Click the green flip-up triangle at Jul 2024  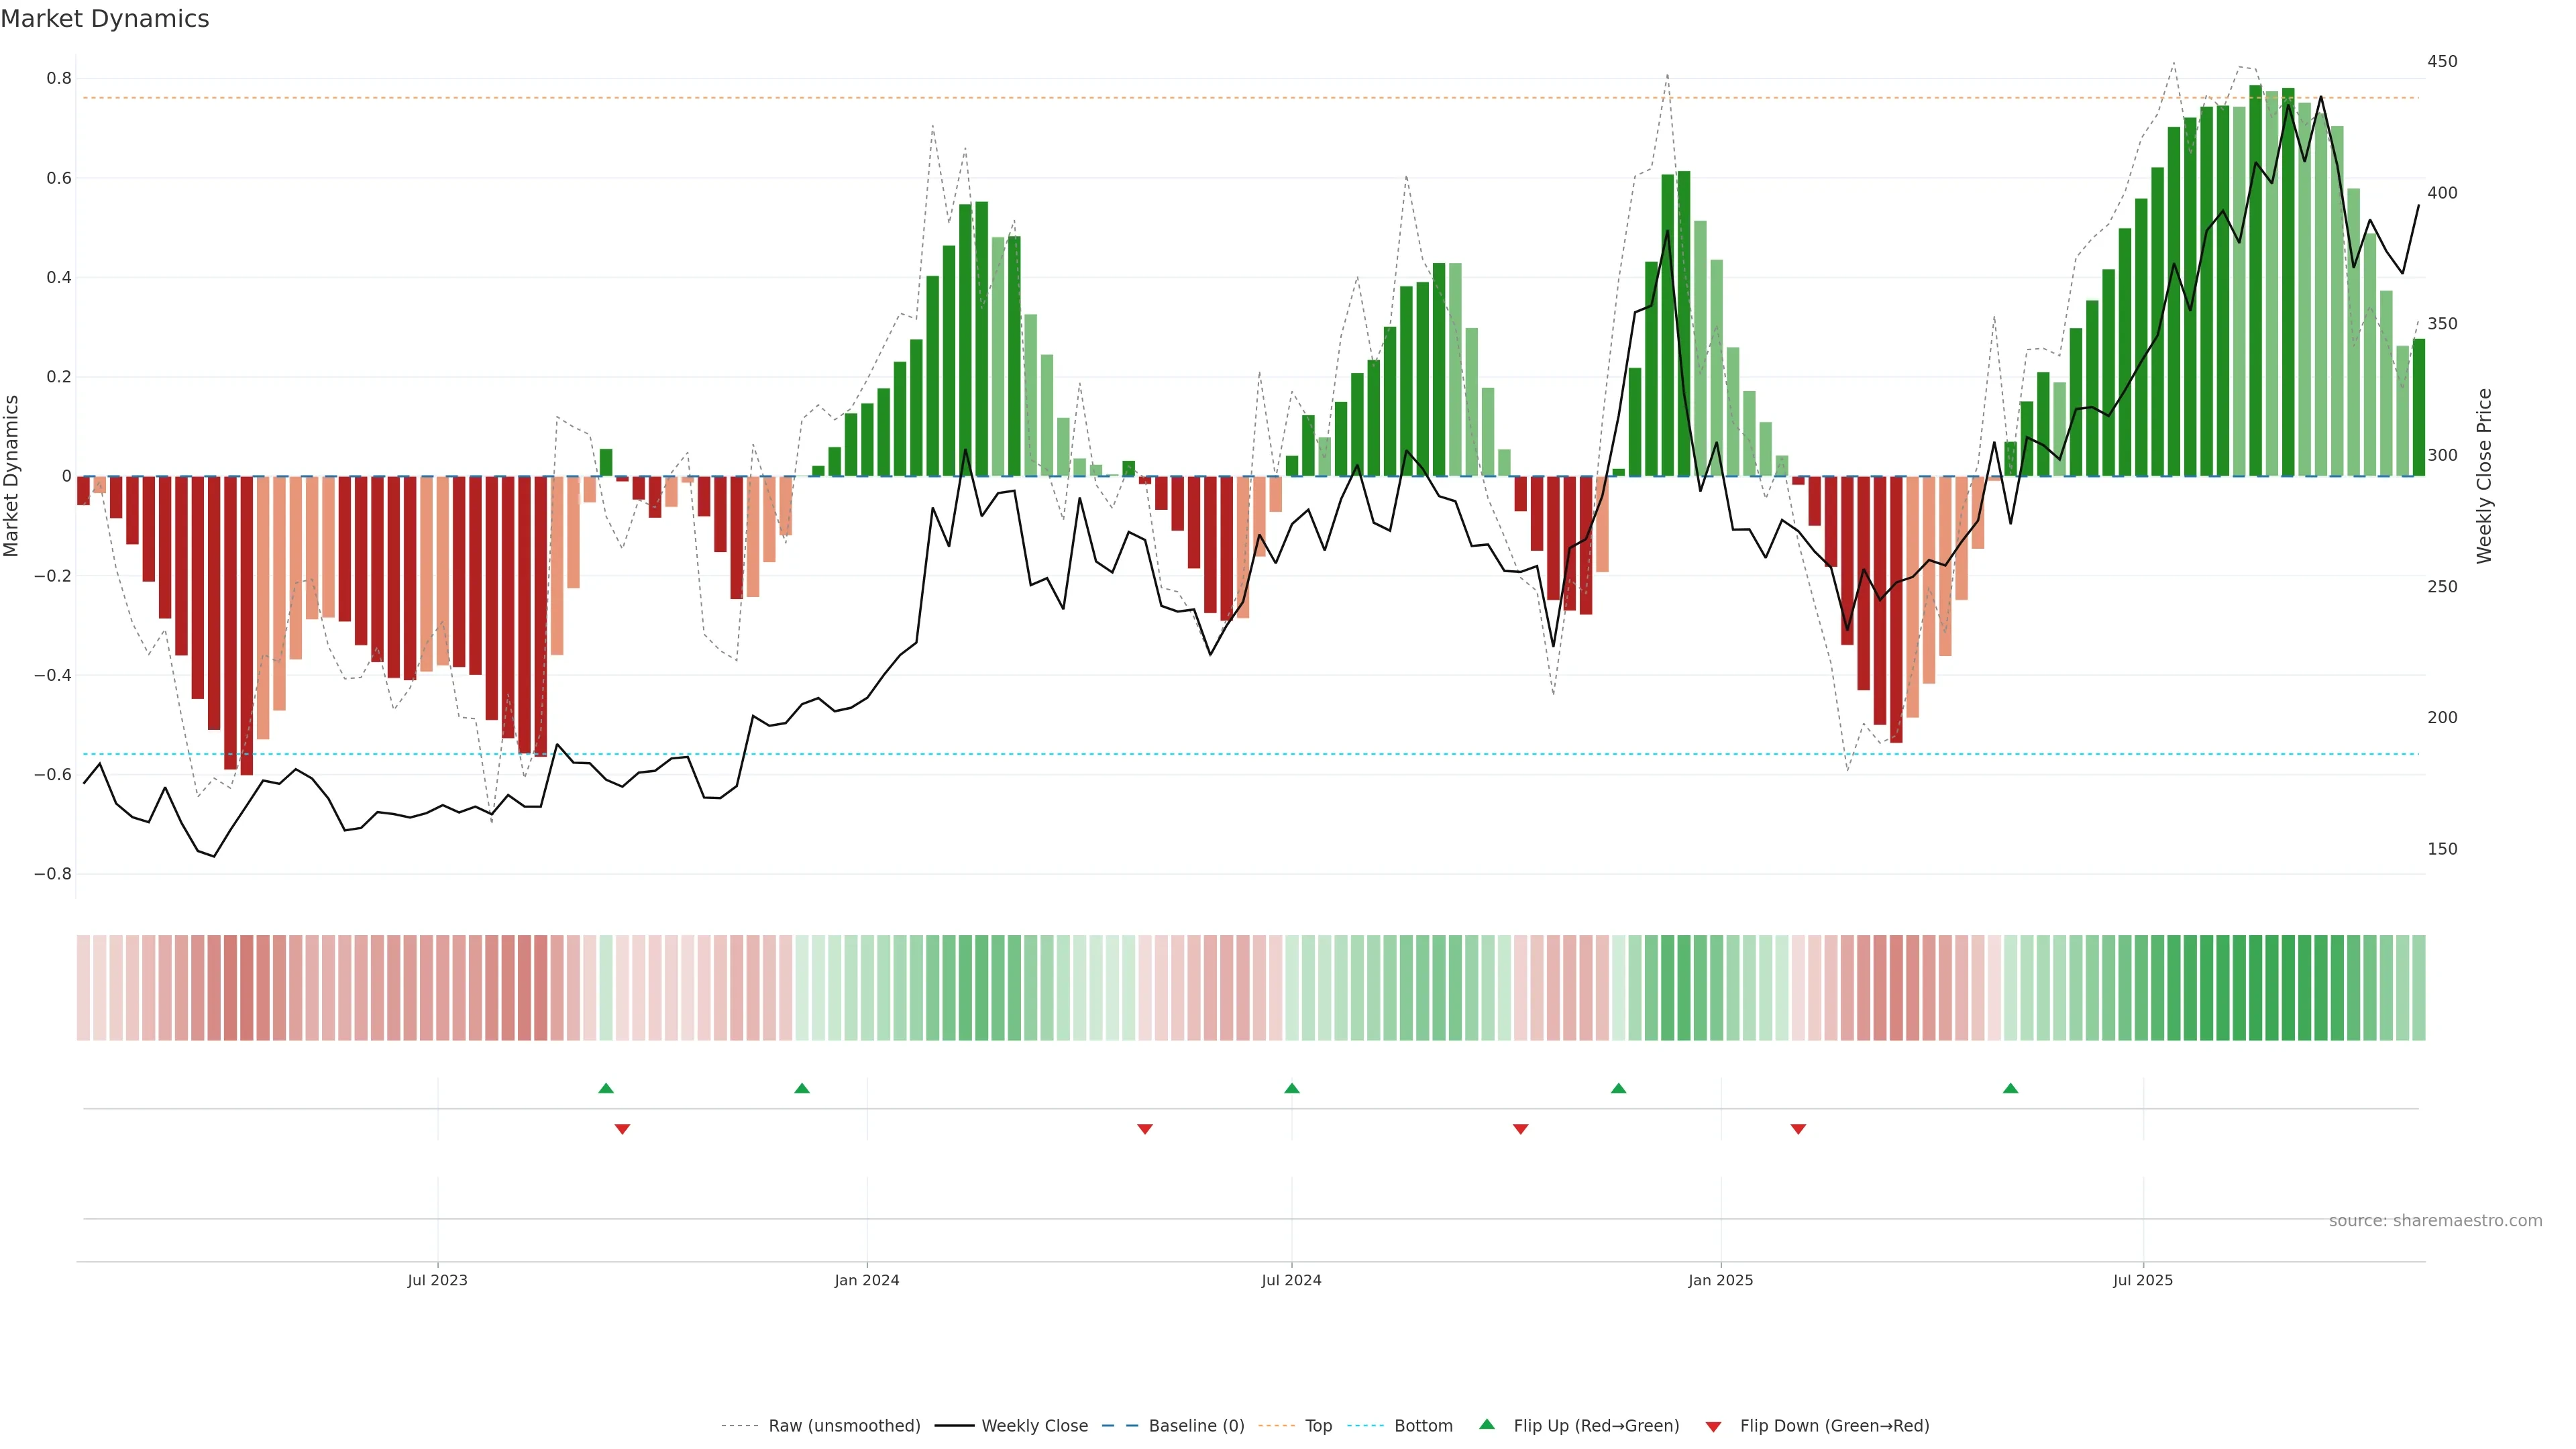click(x=1292, y=1088)
